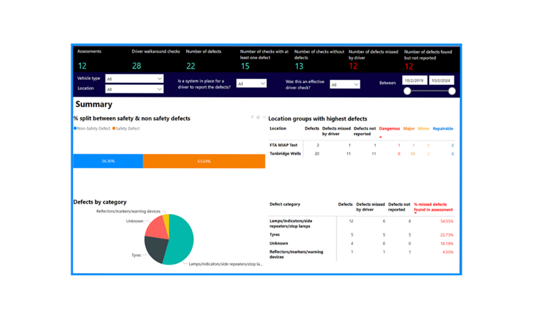Select the red Unknown pie slice
Viewport: 533px width, 319px height.
point(157,227)
